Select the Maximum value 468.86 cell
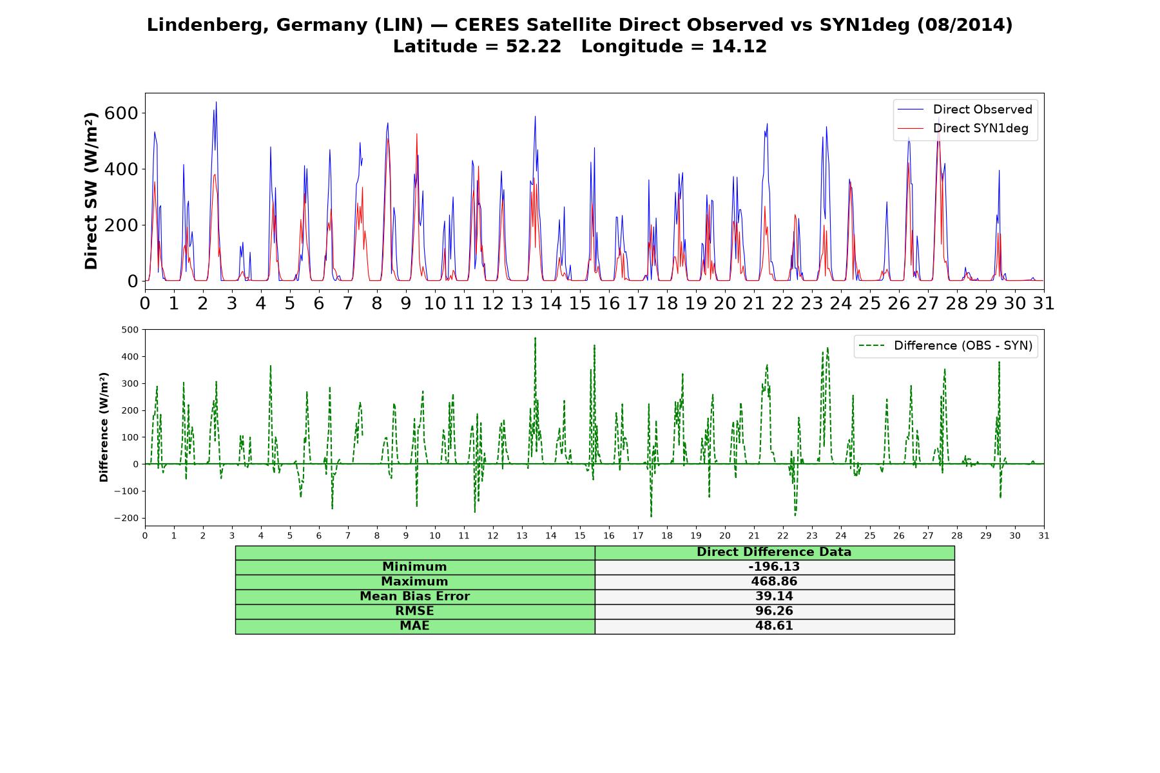The image size is (1160, 773). [x=774, y=582]
